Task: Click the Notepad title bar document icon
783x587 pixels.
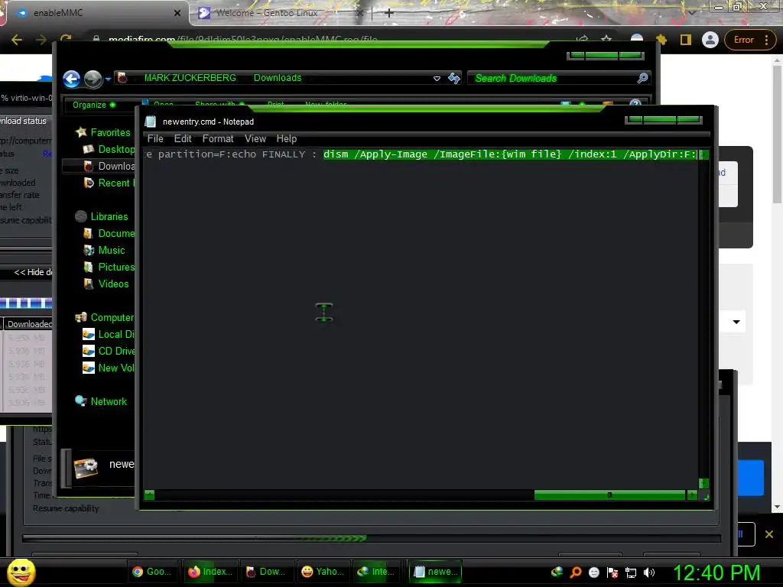Action: [x=151, y=122]
